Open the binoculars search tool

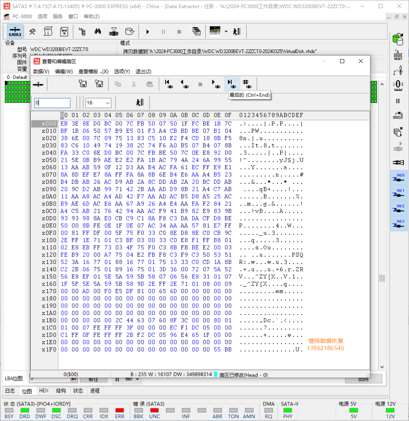pyautogui.click(x=98, y=32)
